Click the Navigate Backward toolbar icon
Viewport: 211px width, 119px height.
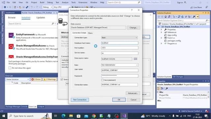tap(5, 7)
